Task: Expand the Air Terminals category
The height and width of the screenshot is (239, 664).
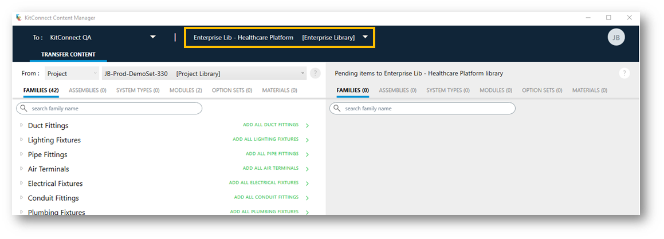Action: [x=22, y=168]
